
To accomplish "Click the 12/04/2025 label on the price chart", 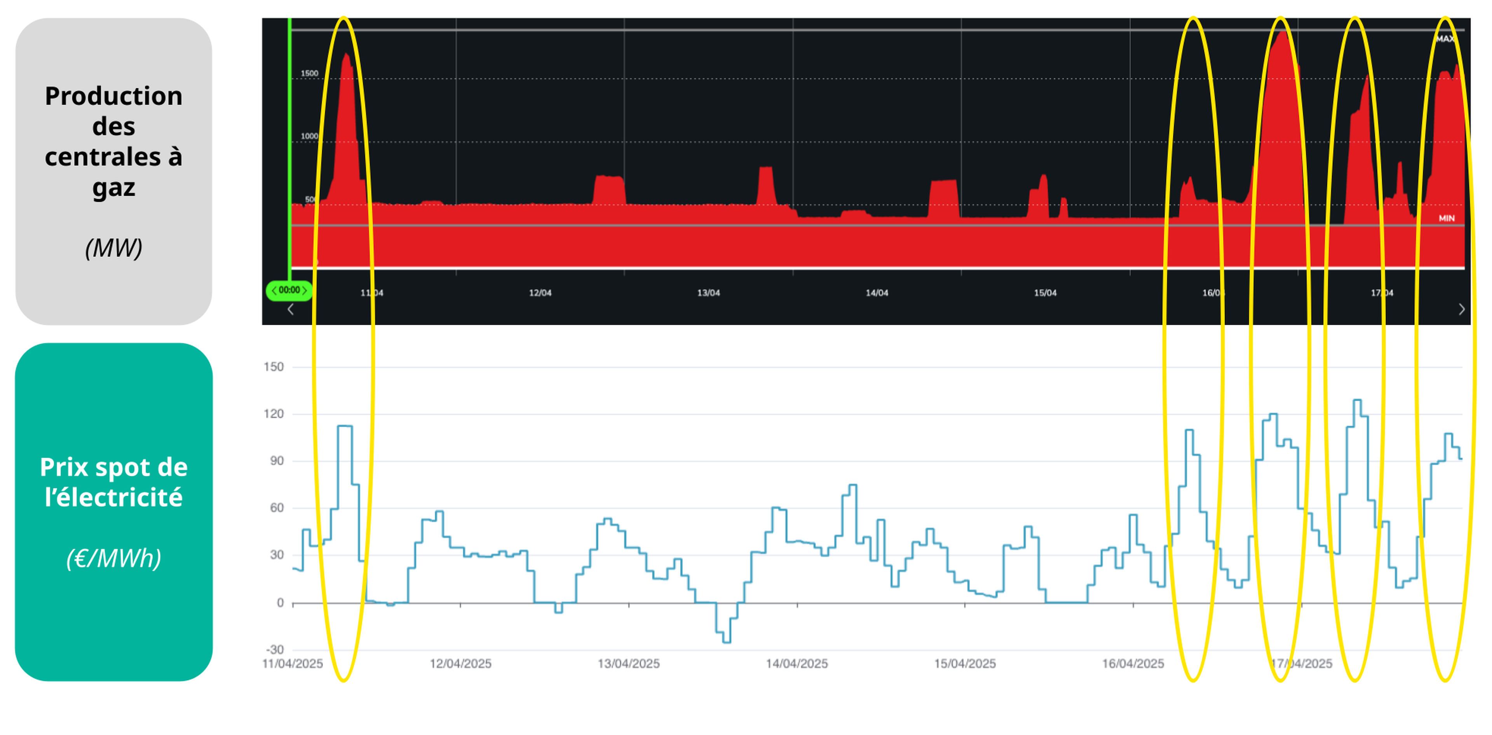I will click(460, 664).
